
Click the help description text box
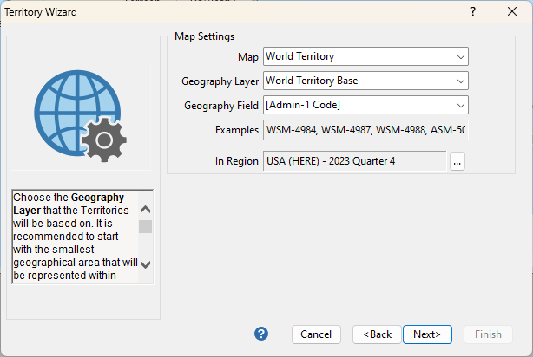coord(74,237)
